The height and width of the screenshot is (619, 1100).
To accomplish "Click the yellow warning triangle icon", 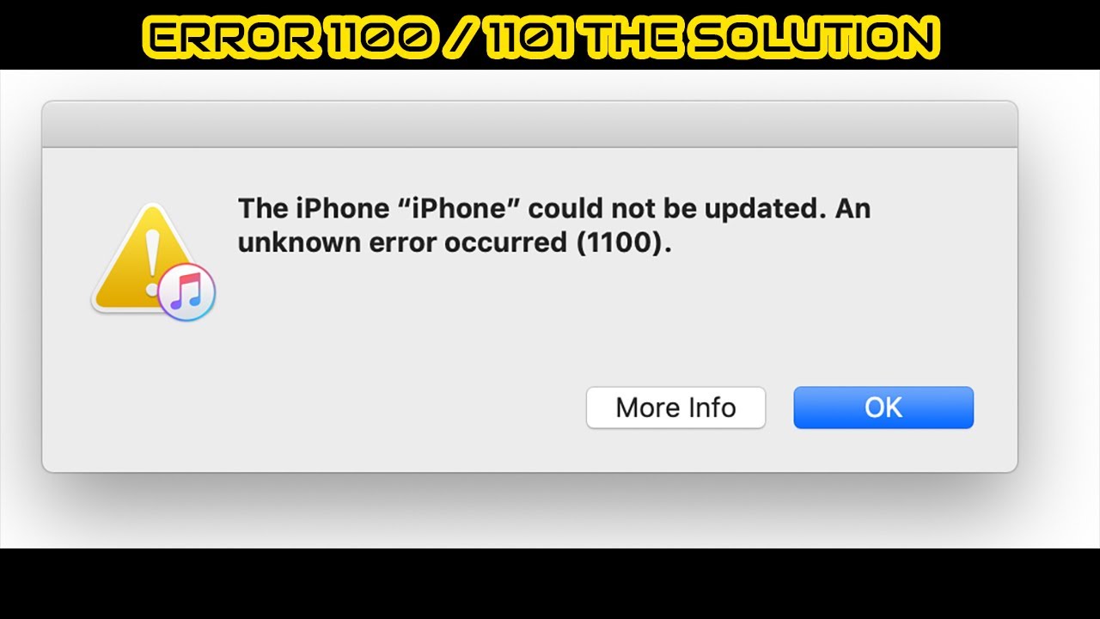I will (141, 258).
